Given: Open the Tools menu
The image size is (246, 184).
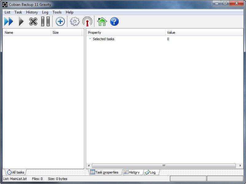Looking at the screenshot, I should pos(57,12).
